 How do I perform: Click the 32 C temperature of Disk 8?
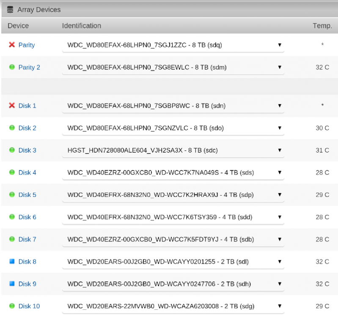coord(322,262)
